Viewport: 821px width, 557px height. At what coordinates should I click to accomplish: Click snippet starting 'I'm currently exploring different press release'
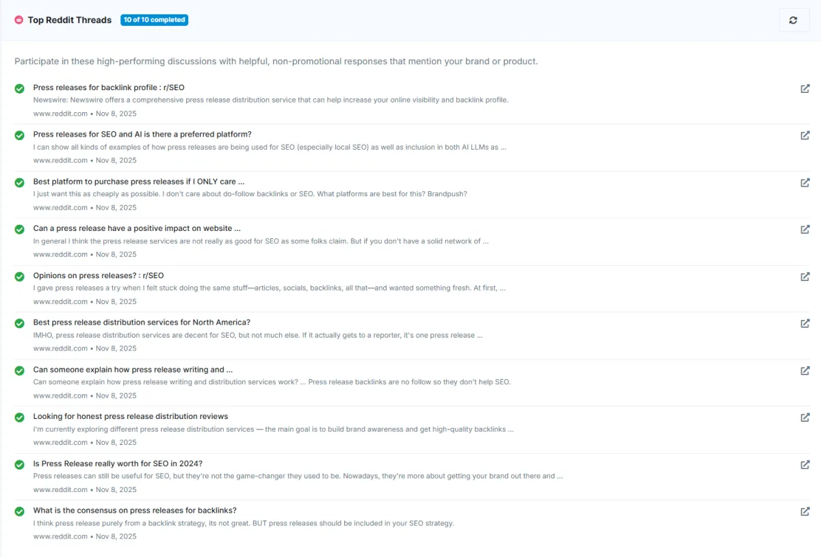(274, 429)
